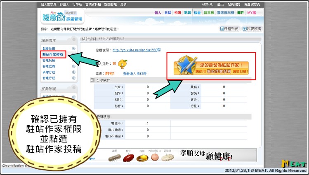Click the 相片 row label in statistics
The width and height of the screenshot is (309, 175).
pyautogui.click(x=119, y=100)
